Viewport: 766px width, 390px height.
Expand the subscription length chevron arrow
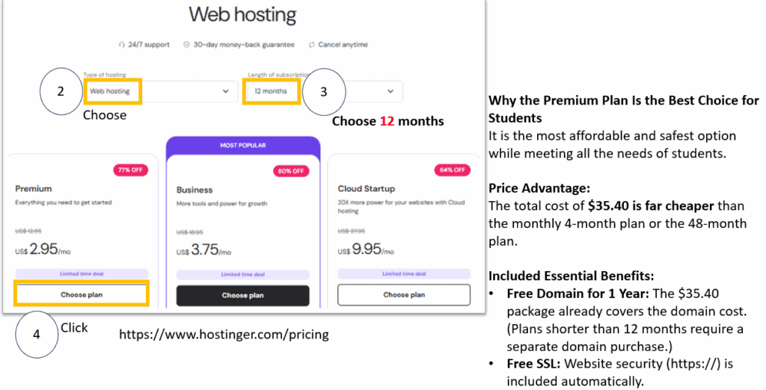[390, 91]
